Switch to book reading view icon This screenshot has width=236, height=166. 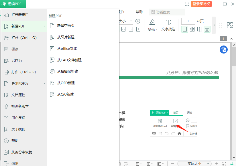pos(200,29)
